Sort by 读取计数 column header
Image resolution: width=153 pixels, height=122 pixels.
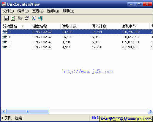pyautogui.click(x=75, y=26)
